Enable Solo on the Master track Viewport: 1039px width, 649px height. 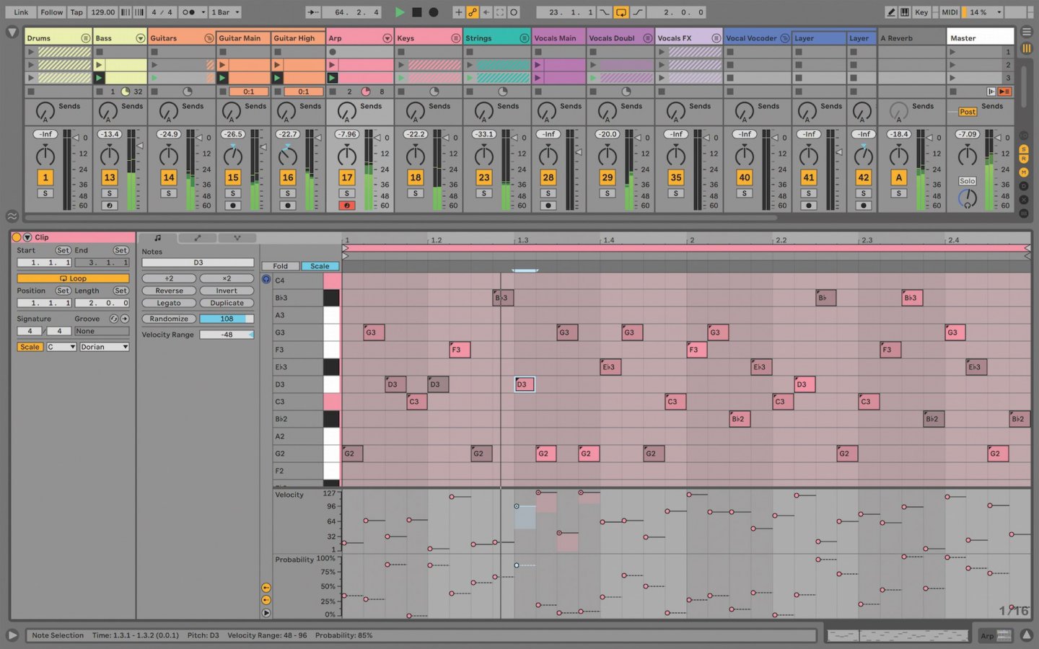tap(967, 181)
